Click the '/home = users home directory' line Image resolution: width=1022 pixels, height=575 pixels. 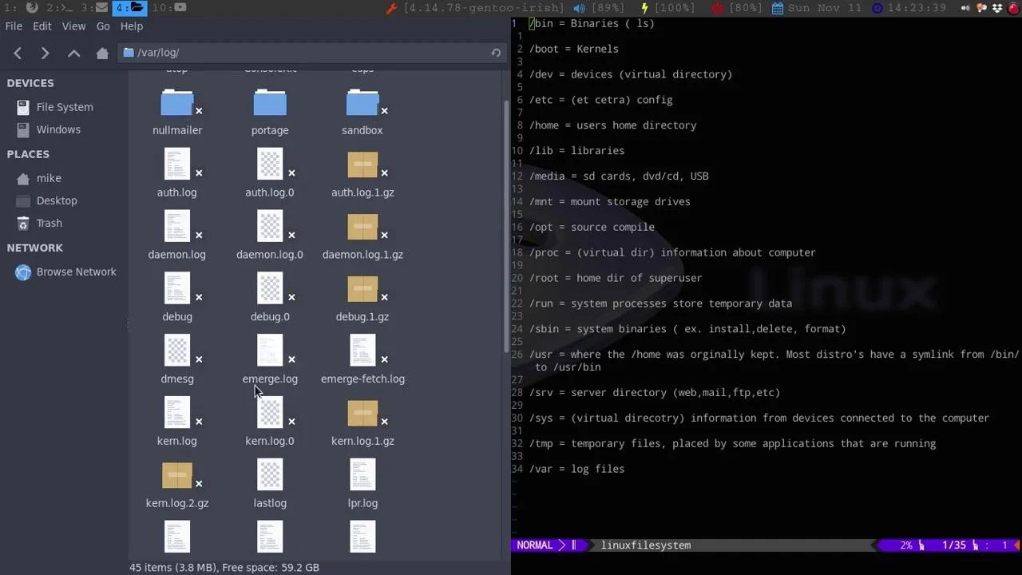coord(612,125)
